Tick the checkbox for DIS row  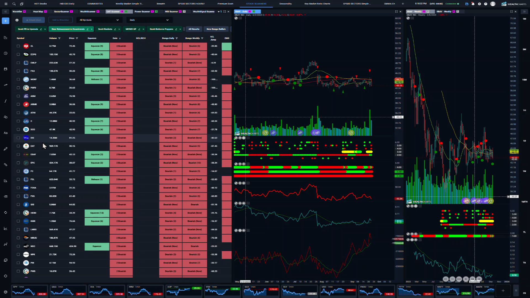(x=18, y=138)
